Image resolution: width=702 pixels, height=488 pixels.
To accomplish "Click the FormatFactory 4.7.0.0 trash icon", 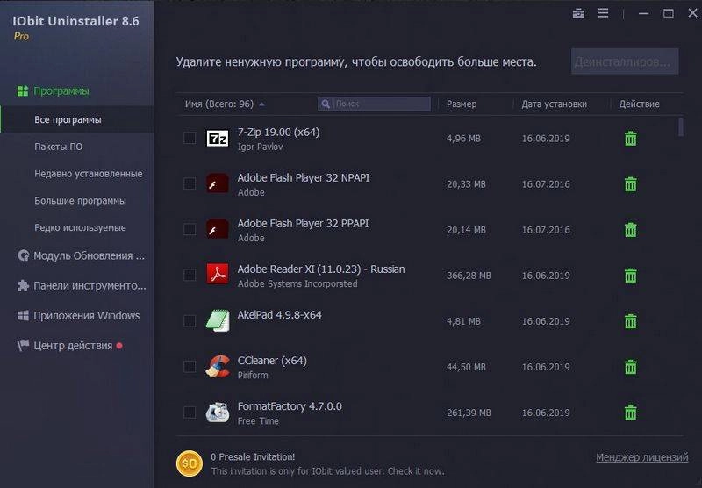I will (x=630, y=413).
